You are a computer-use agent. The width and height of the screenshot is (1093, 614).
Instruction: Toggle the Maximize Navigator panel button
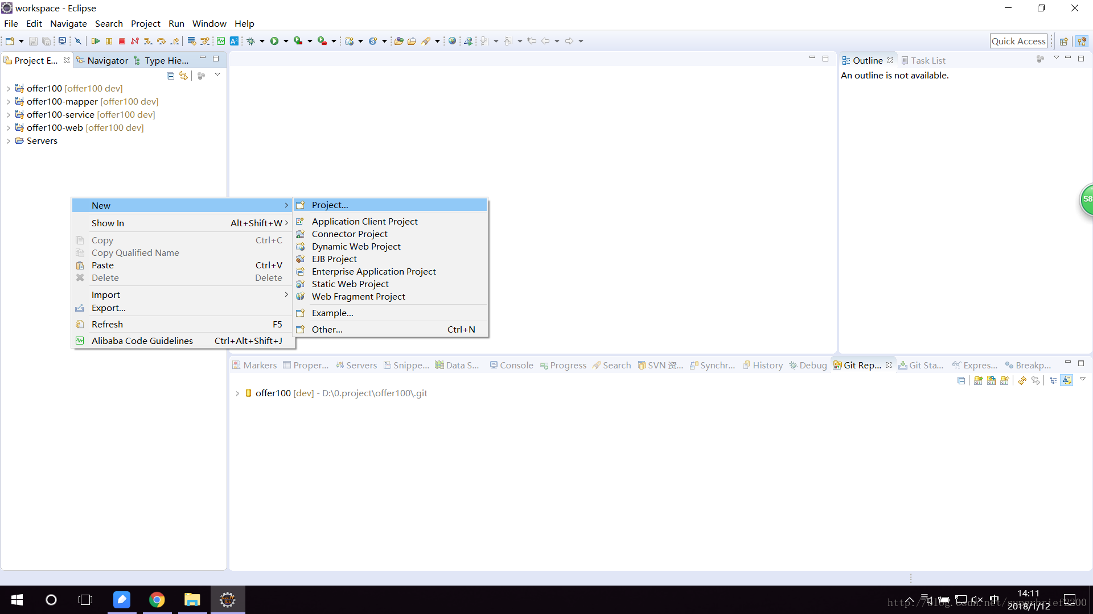pos(216,59)
